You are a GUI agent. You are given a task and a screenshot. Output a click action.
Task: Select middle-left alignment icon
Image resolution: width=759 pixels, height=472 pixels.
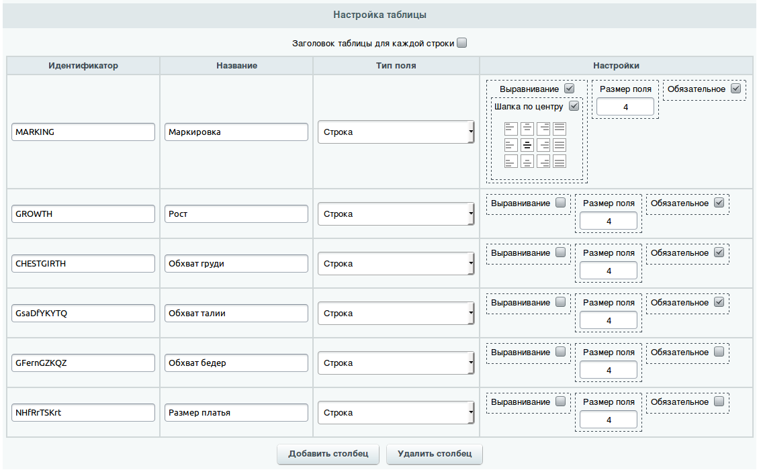click(511, 144)
